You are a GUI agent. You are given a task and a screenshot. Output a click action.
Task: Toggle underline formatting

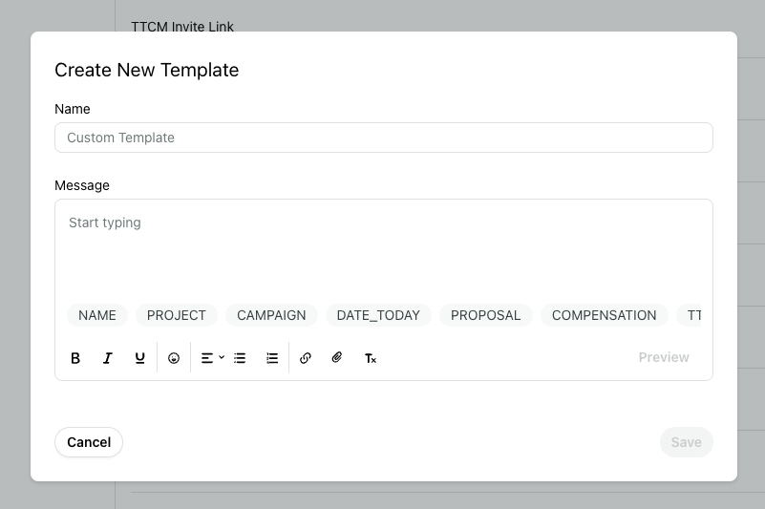click(139, 358)
